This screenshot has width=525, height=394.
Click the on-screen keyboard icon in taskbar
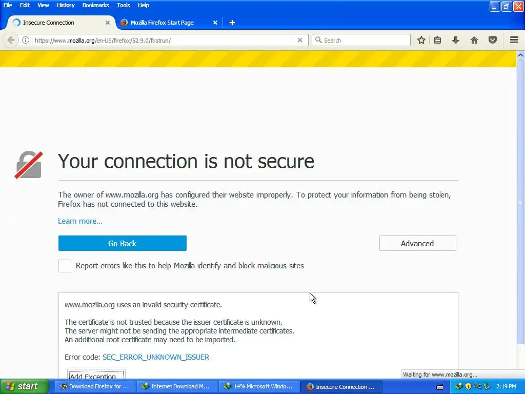(440, 387)
